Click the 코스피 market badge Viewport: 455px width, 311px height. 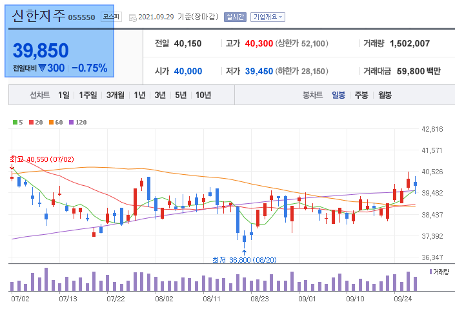[111, 17]
